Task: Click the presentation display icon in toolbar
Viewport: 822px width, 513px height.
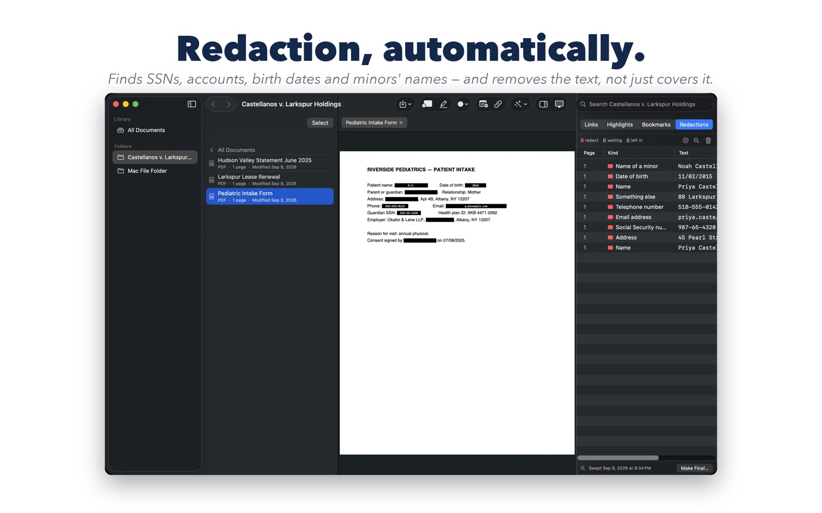Action: tap(559, 104)
